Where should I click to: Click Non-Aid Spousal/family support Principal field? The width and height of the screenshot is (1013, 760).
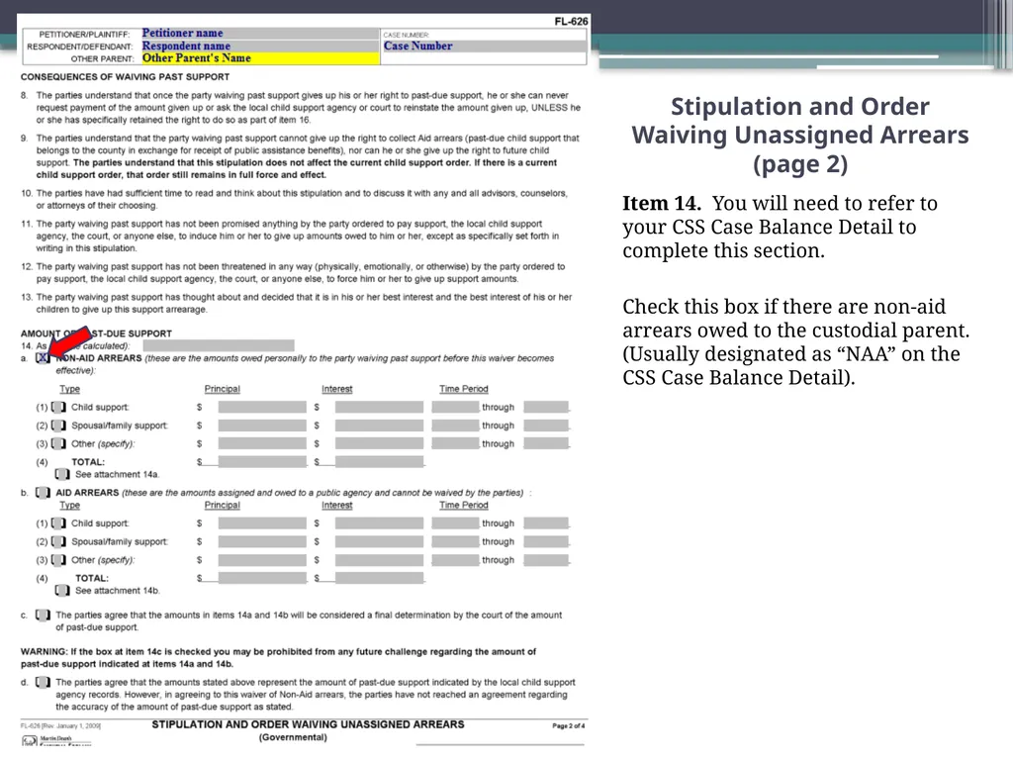[262, 426]
